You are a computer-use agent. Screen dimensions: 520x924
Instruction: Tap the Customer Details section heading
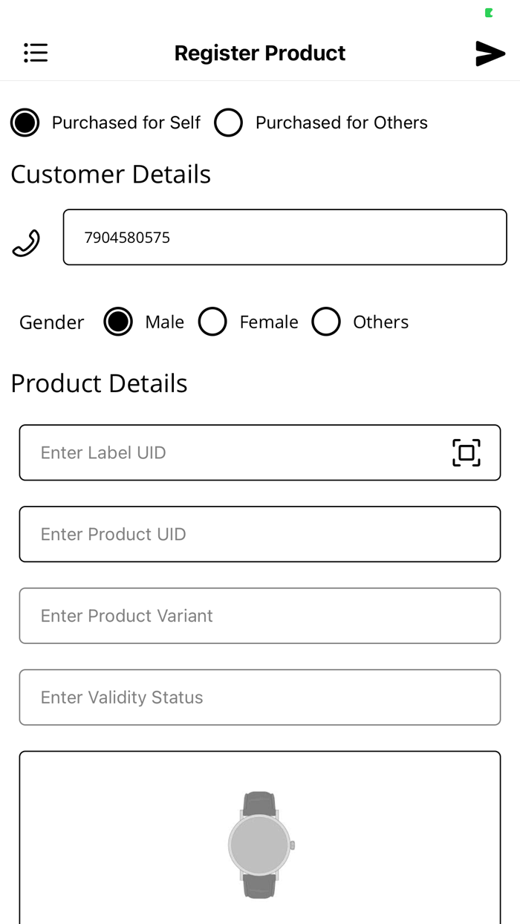pyautogui.click(x=110, y=174)
